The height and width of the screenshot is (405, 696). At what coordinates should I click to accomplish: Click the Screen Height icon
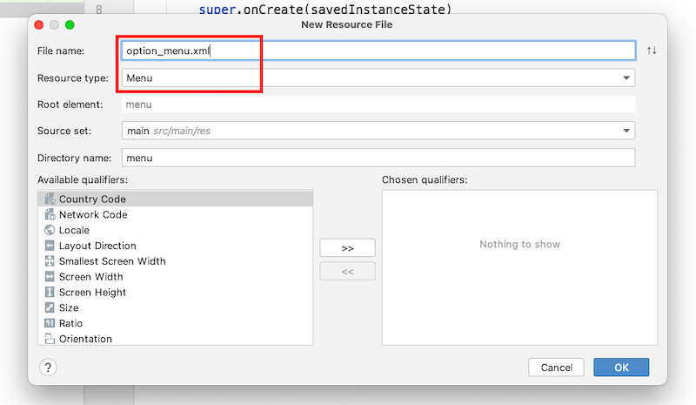pos(50,292)
